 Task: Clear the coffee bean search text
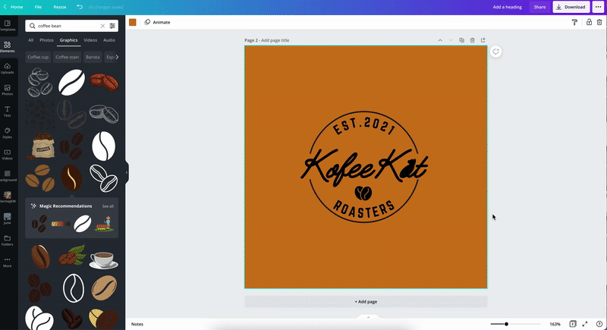click(102, 26)
